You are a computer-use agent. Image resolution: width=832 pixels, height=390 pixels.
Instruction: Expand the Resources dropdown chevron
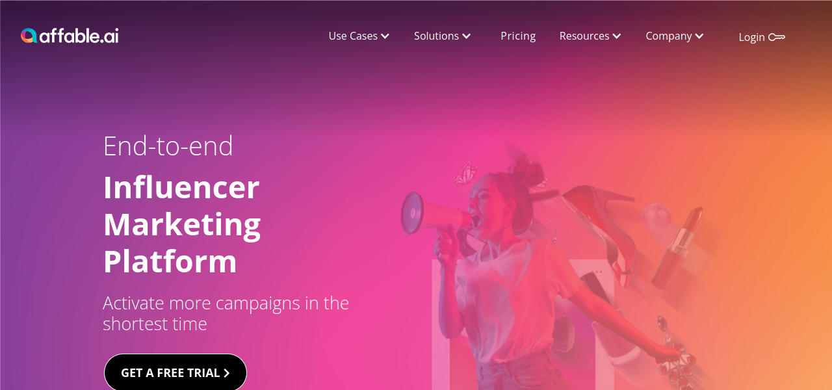[x=617, y=36]
